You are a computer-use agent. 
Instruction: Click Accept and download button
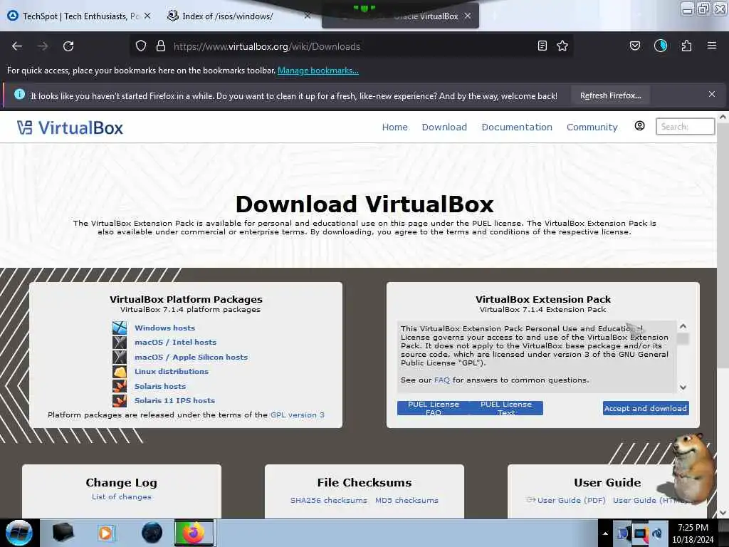point(646,408)
